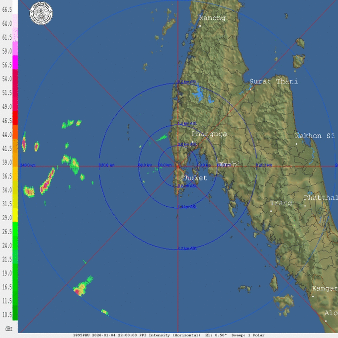
Task: Click the 66.5 legend value
Action: (x=7, y=10)
